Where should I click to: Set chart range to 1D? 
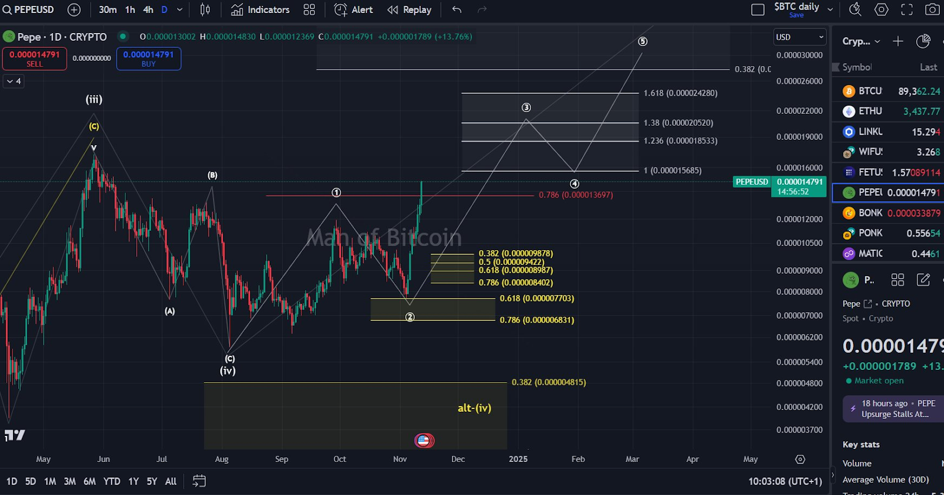tap(12, 481)
